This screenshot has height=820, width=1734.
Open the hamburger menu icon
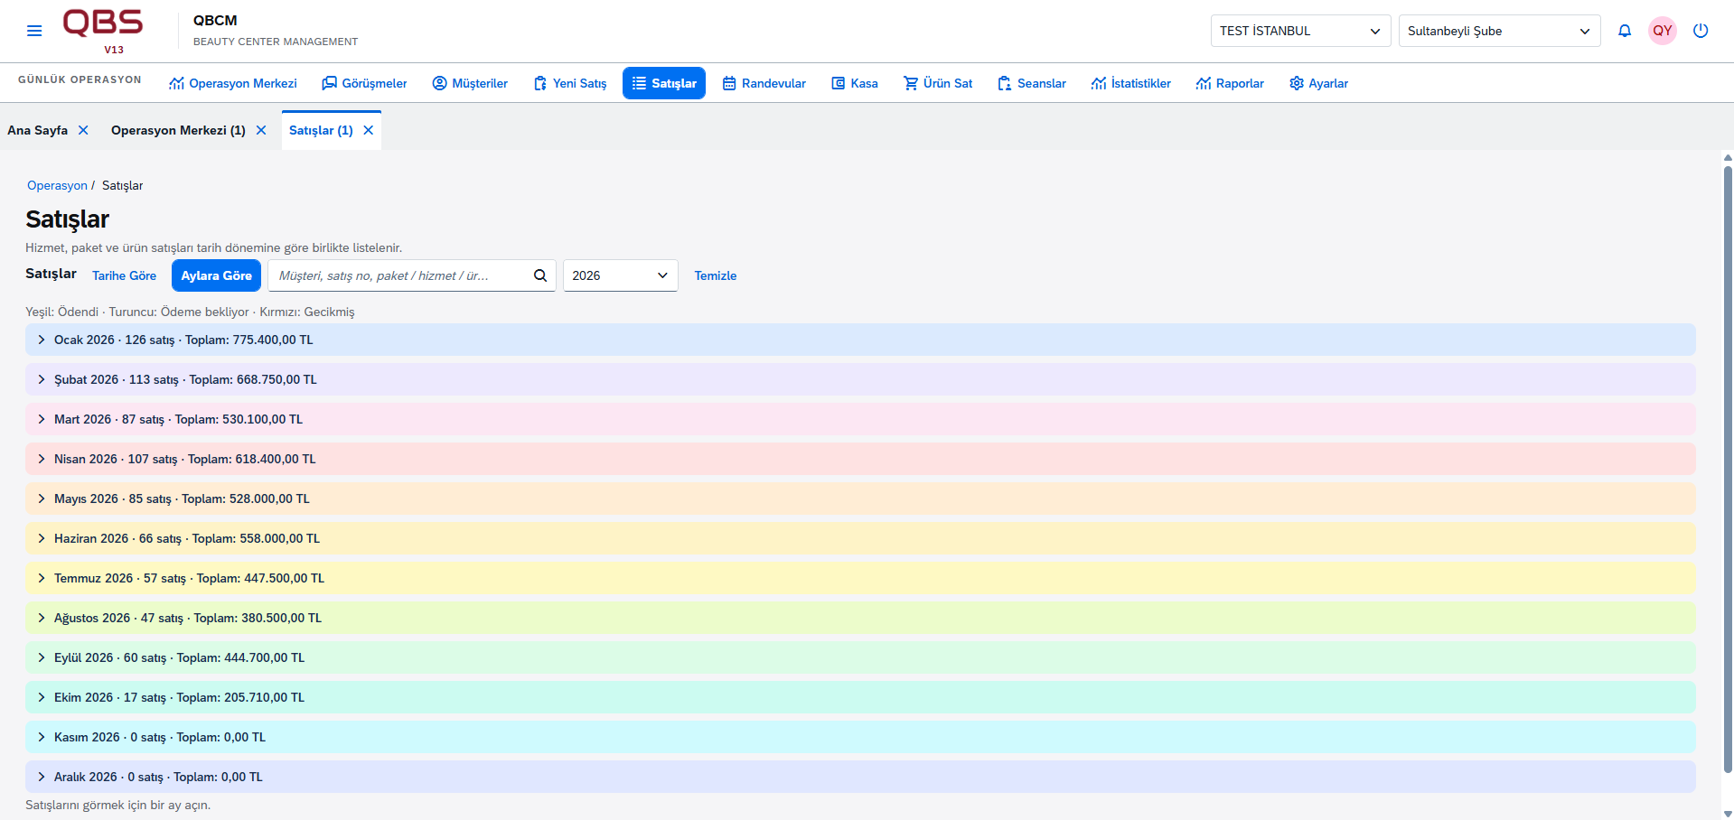[x=34, y=31]
